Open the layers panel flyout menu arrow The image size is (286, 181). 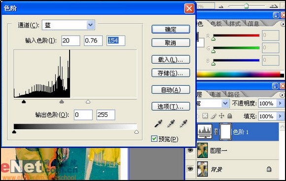[x=282, y=95]
